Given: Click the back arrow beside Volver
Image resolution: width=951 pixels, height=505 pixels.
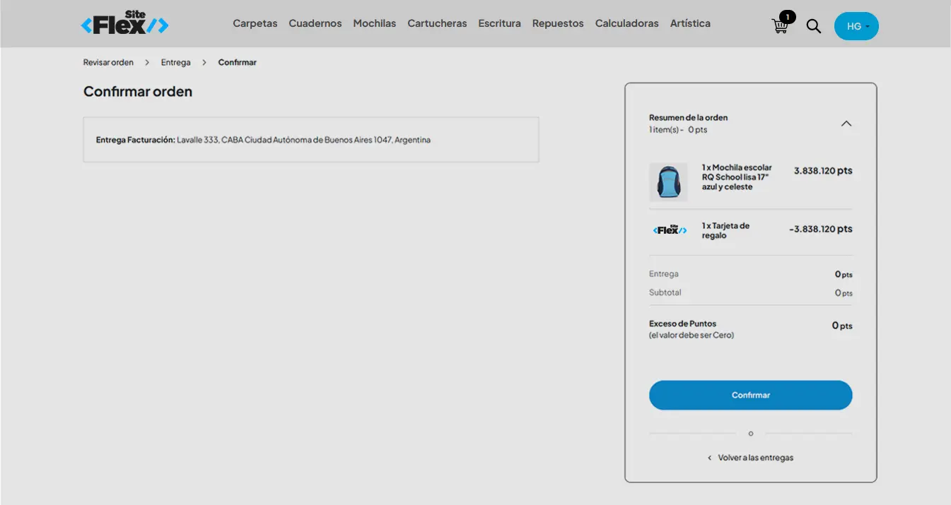Looking at the screenshot, I should point(710,458).
